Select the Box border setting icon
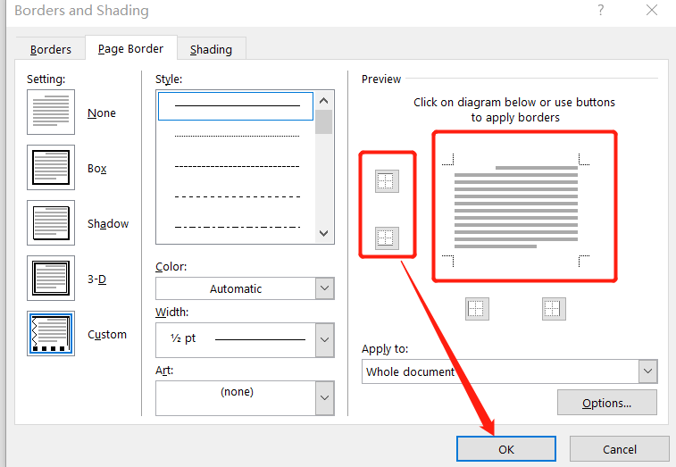Image resolution: width=676 pixels, height=467 pixels. [51, 167]
